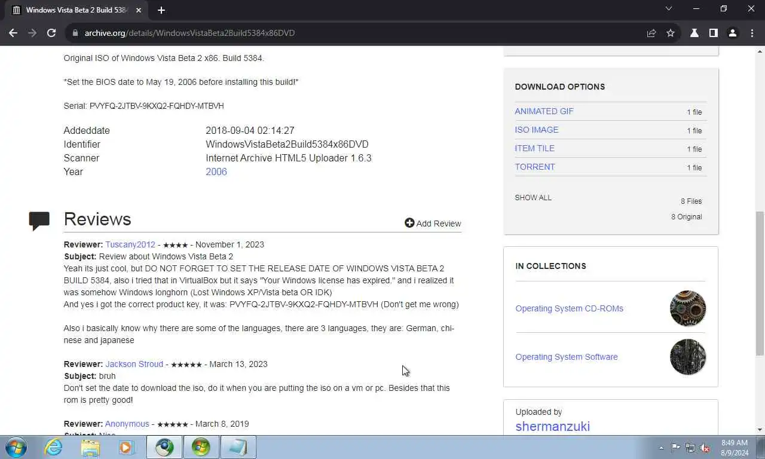Open a new browser tab
The height and width of the screenshot is (459, 765).
pos(161,10)
